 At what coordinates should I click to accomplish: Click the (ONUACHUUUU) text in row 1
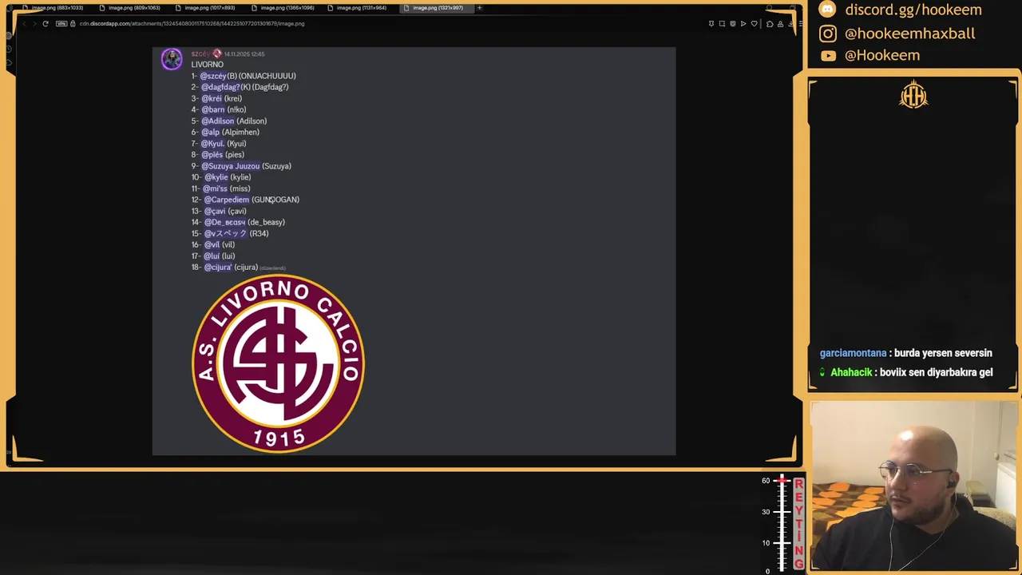267,76
